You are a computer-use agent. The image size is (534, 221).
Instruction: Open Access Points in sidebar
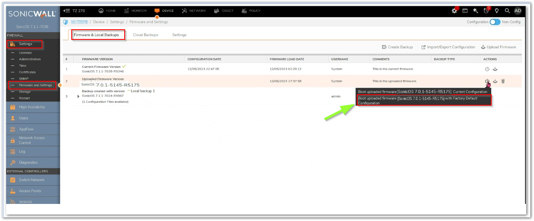pyautogui.click(x=30, y=191)
